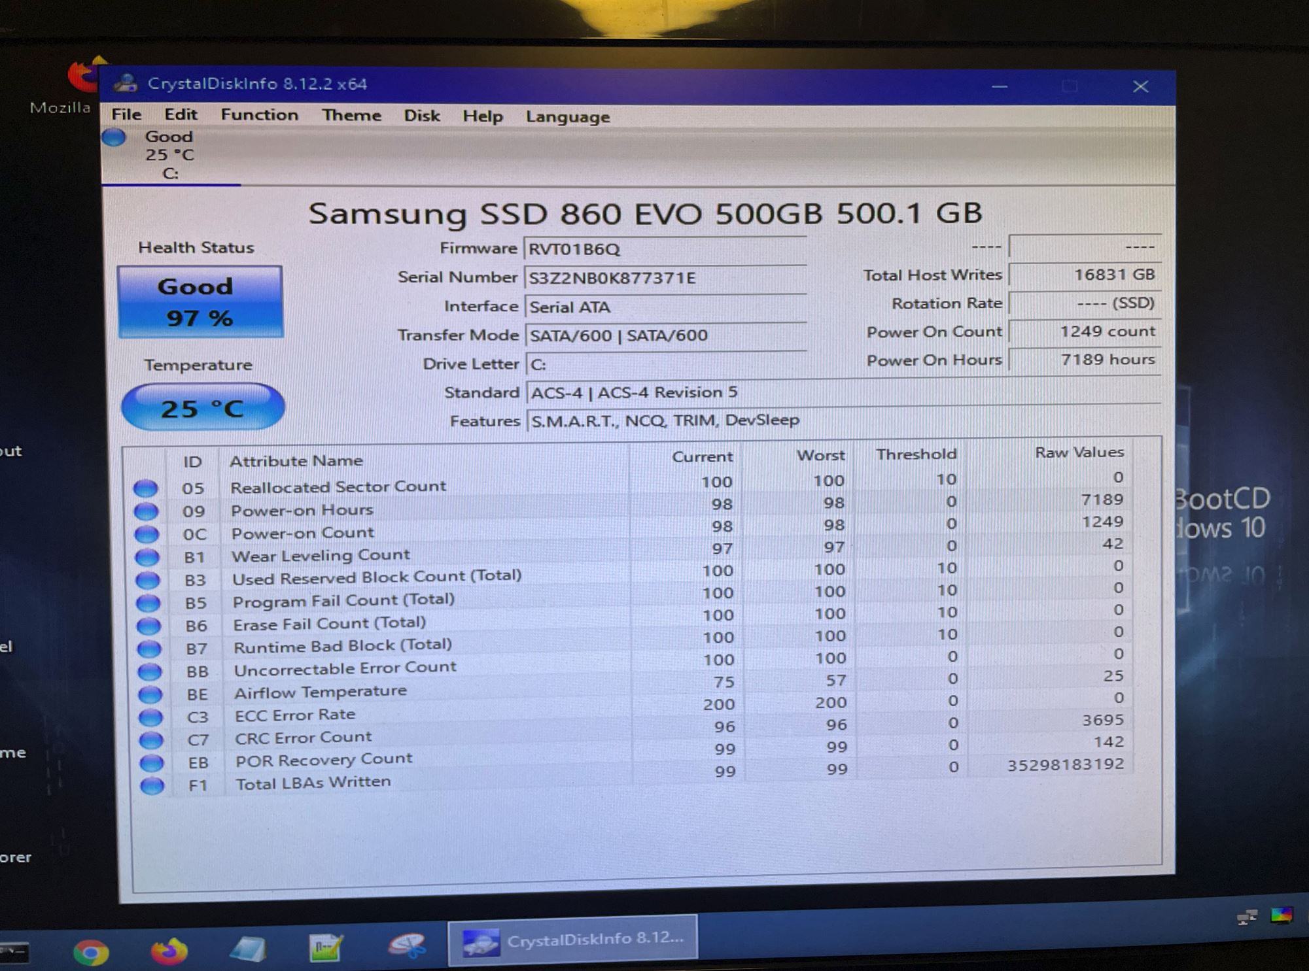Click status icon for Total LBAs Written
This screenshot has height=971, width=1309.
pyautogui.click(x=152, y=785)
